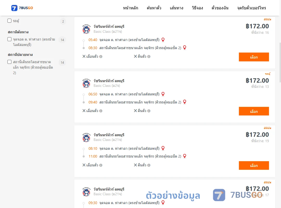Open จุดรับตั๋วเบอร์โทร menu item

[251, 8]
